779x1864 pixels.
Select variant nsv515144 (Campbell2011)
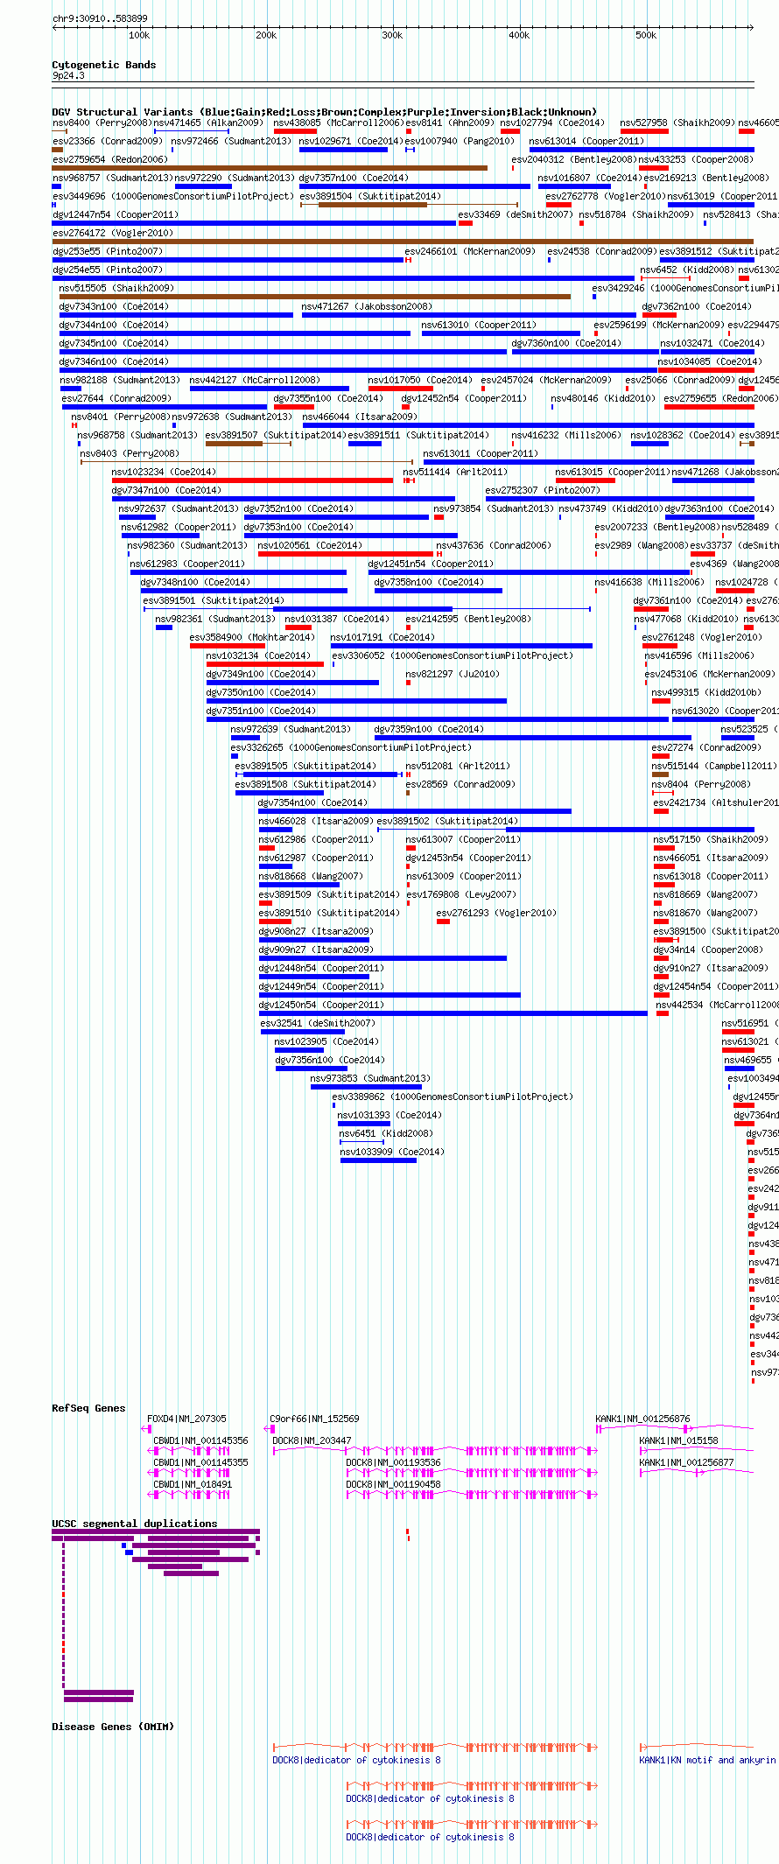[713, 766]
